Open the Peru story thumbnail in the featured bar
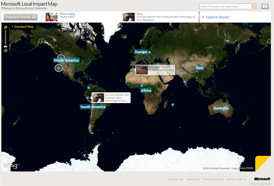274x186 pixels. [x=129, y=17]
